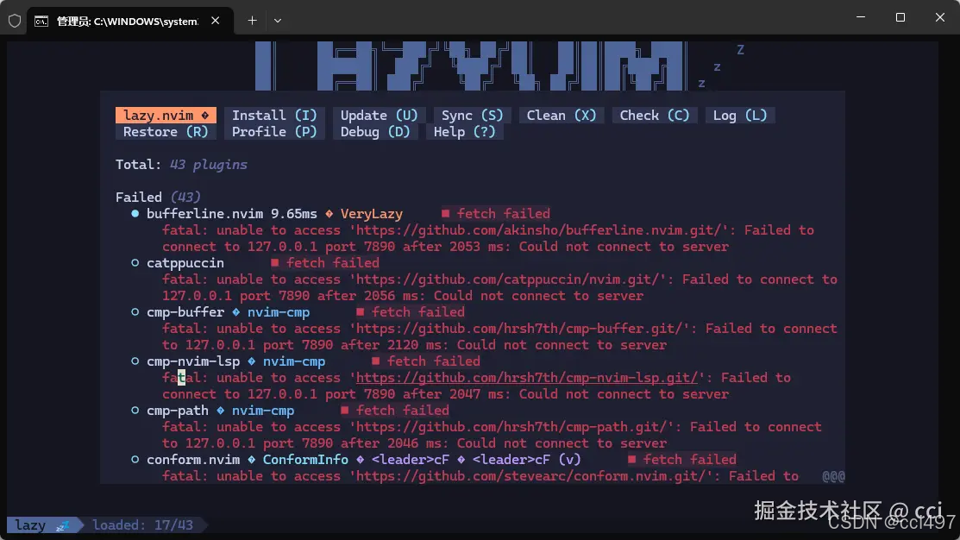Click the shield icon in the title bar

pyautogui.click(x=14, y=21)
